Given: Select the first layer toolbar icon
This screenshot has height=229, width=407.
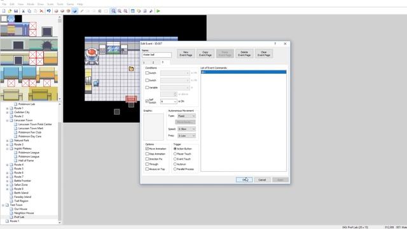Looking at the screenshot, I should [56, 11].
